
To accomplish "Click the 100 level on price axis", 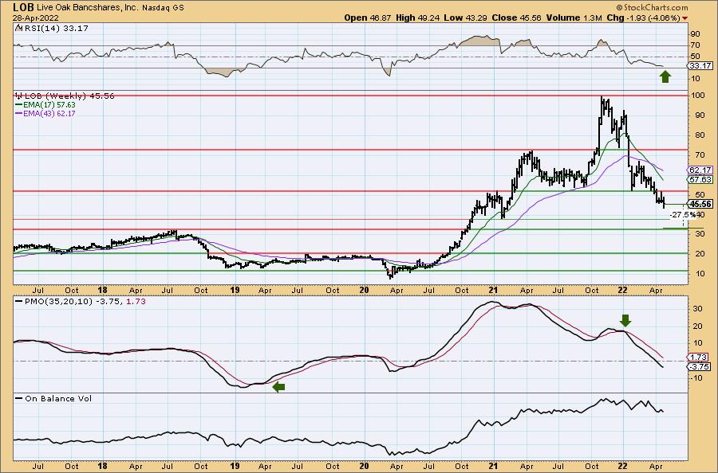I will click(698, 96).
